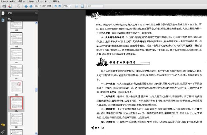Image resolution: width=207 pixels, height=135 pixels.
Task: Click scroll-down arrow of thumbnail panel scrollbar
Action: [x=36, y=133]
